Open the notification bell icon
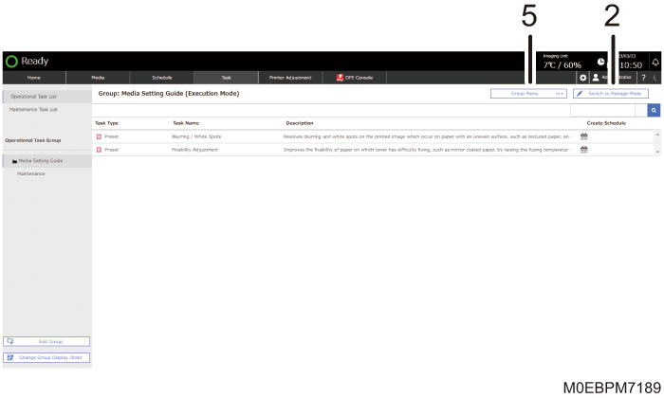664x398 pixels. (655, 62)
